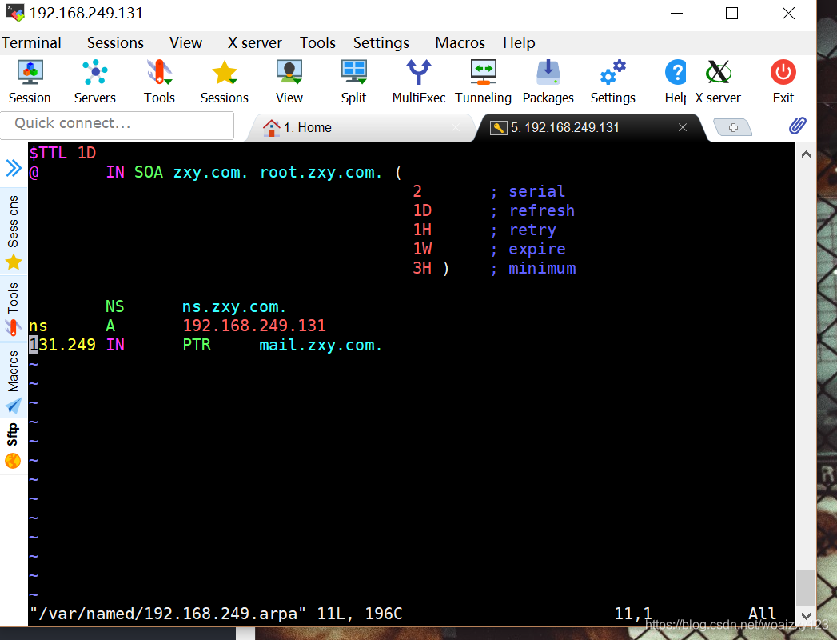The image size is (837, 640).
Task: Open the Tools menu in menu bar
Action: pos(317,42)
